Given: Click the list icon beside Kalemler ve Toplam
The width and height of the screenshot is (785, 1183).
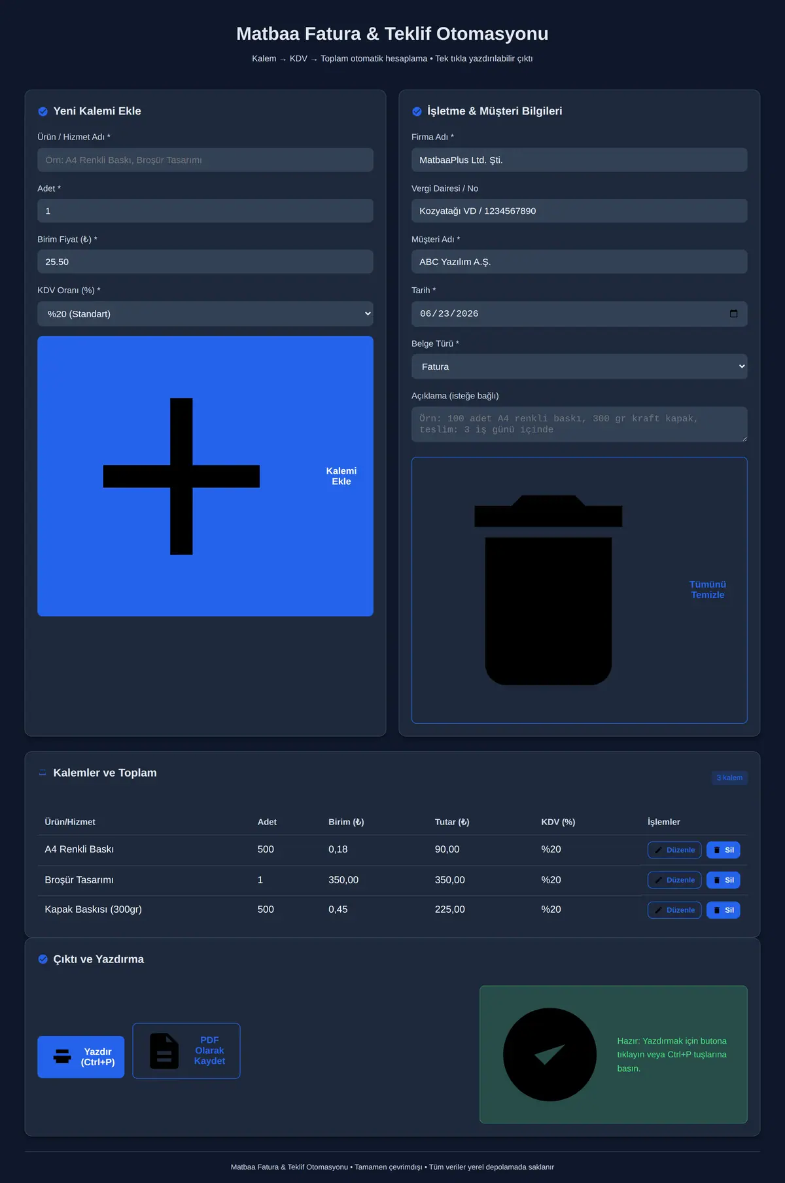Looking at the screenshot, I should tap(43, 773).
